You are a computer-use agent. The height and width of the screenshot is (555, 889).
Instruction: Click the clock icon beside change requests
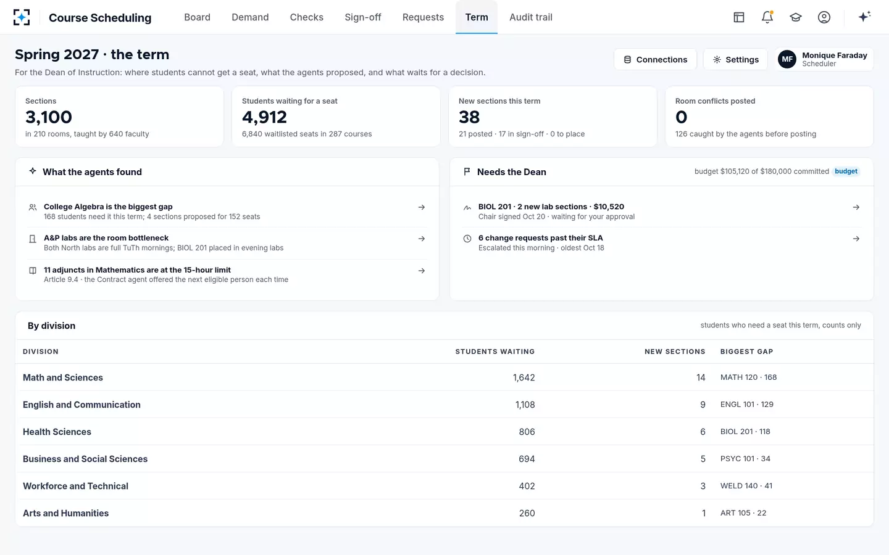pyautogui.click(x=467, y=239)
